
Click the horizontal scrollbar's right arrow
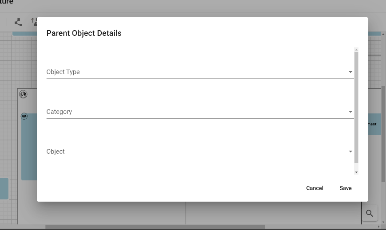click(378, 227)
